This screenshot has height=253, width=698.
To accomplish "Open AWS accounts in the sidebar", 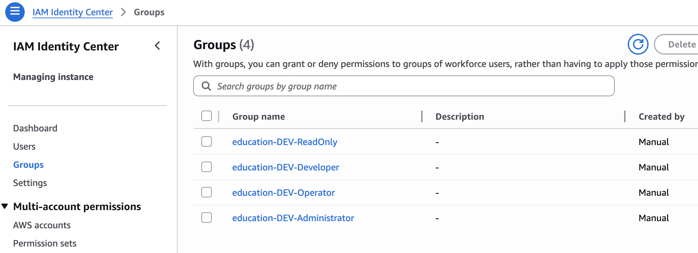I will click(42, 225).
